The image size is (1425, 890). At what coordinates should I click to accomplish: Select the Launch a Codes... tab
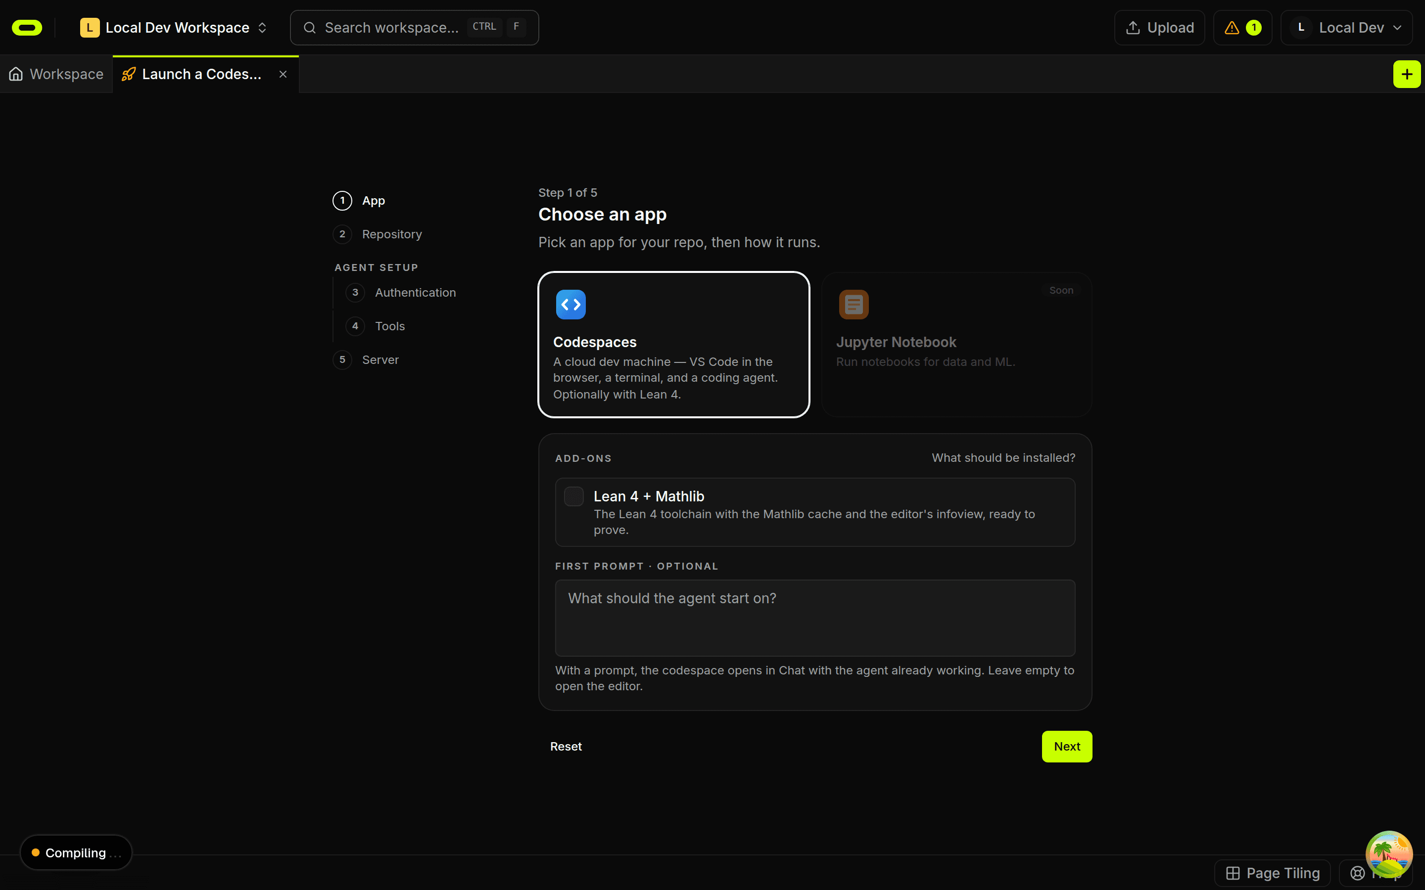(x=205, y=74)
